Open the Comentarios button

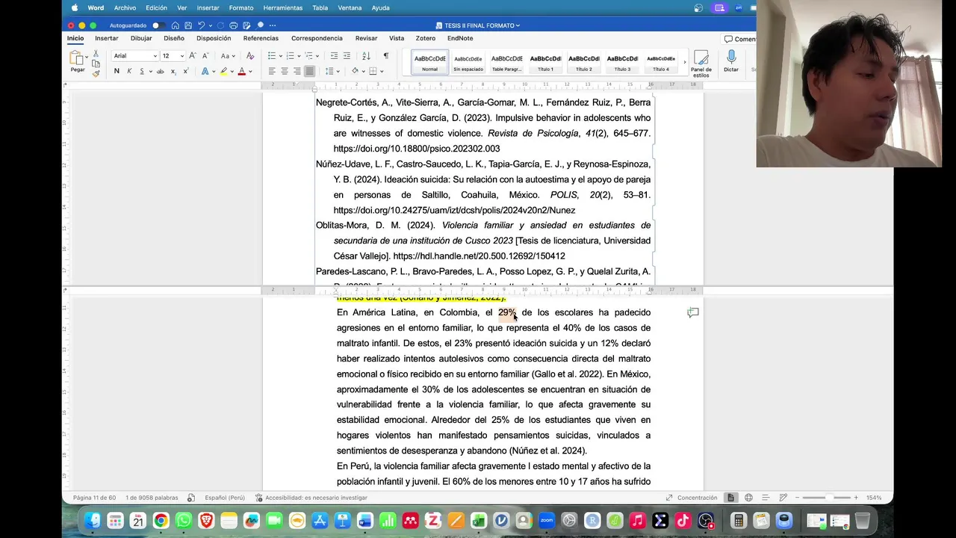click(x=739, y=39)
